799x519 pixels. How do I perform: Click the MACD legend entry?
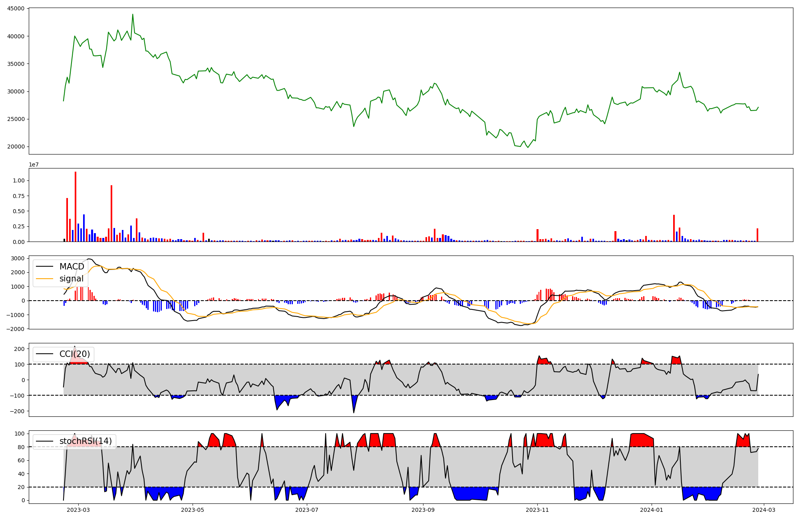click(x=72, y=267)
